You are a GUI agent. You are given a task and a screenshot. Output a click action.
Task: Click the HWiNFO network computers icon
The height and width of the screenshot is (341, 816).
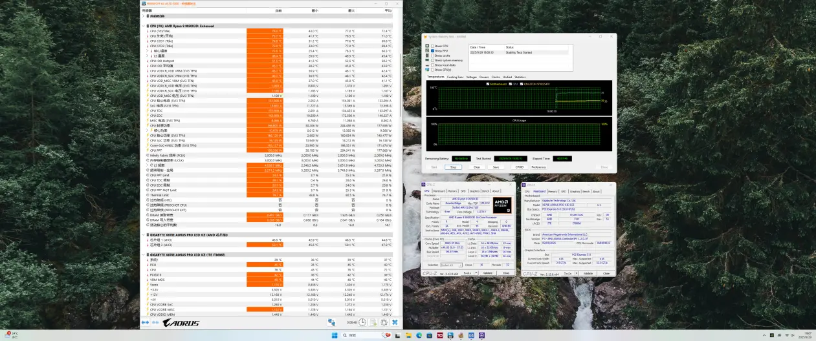331,322
